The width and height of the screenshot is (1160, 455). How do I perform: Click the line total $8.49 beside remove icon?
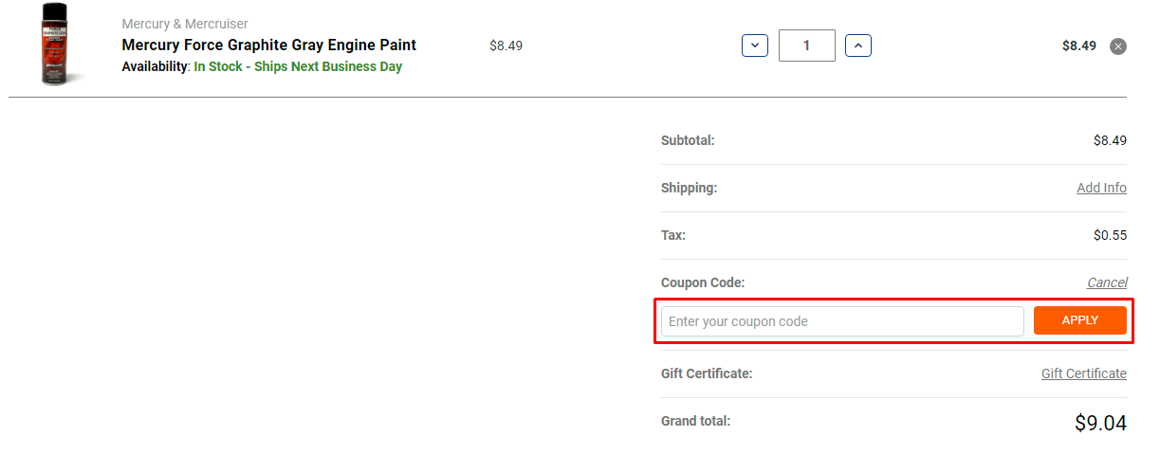coord(1079,45)
